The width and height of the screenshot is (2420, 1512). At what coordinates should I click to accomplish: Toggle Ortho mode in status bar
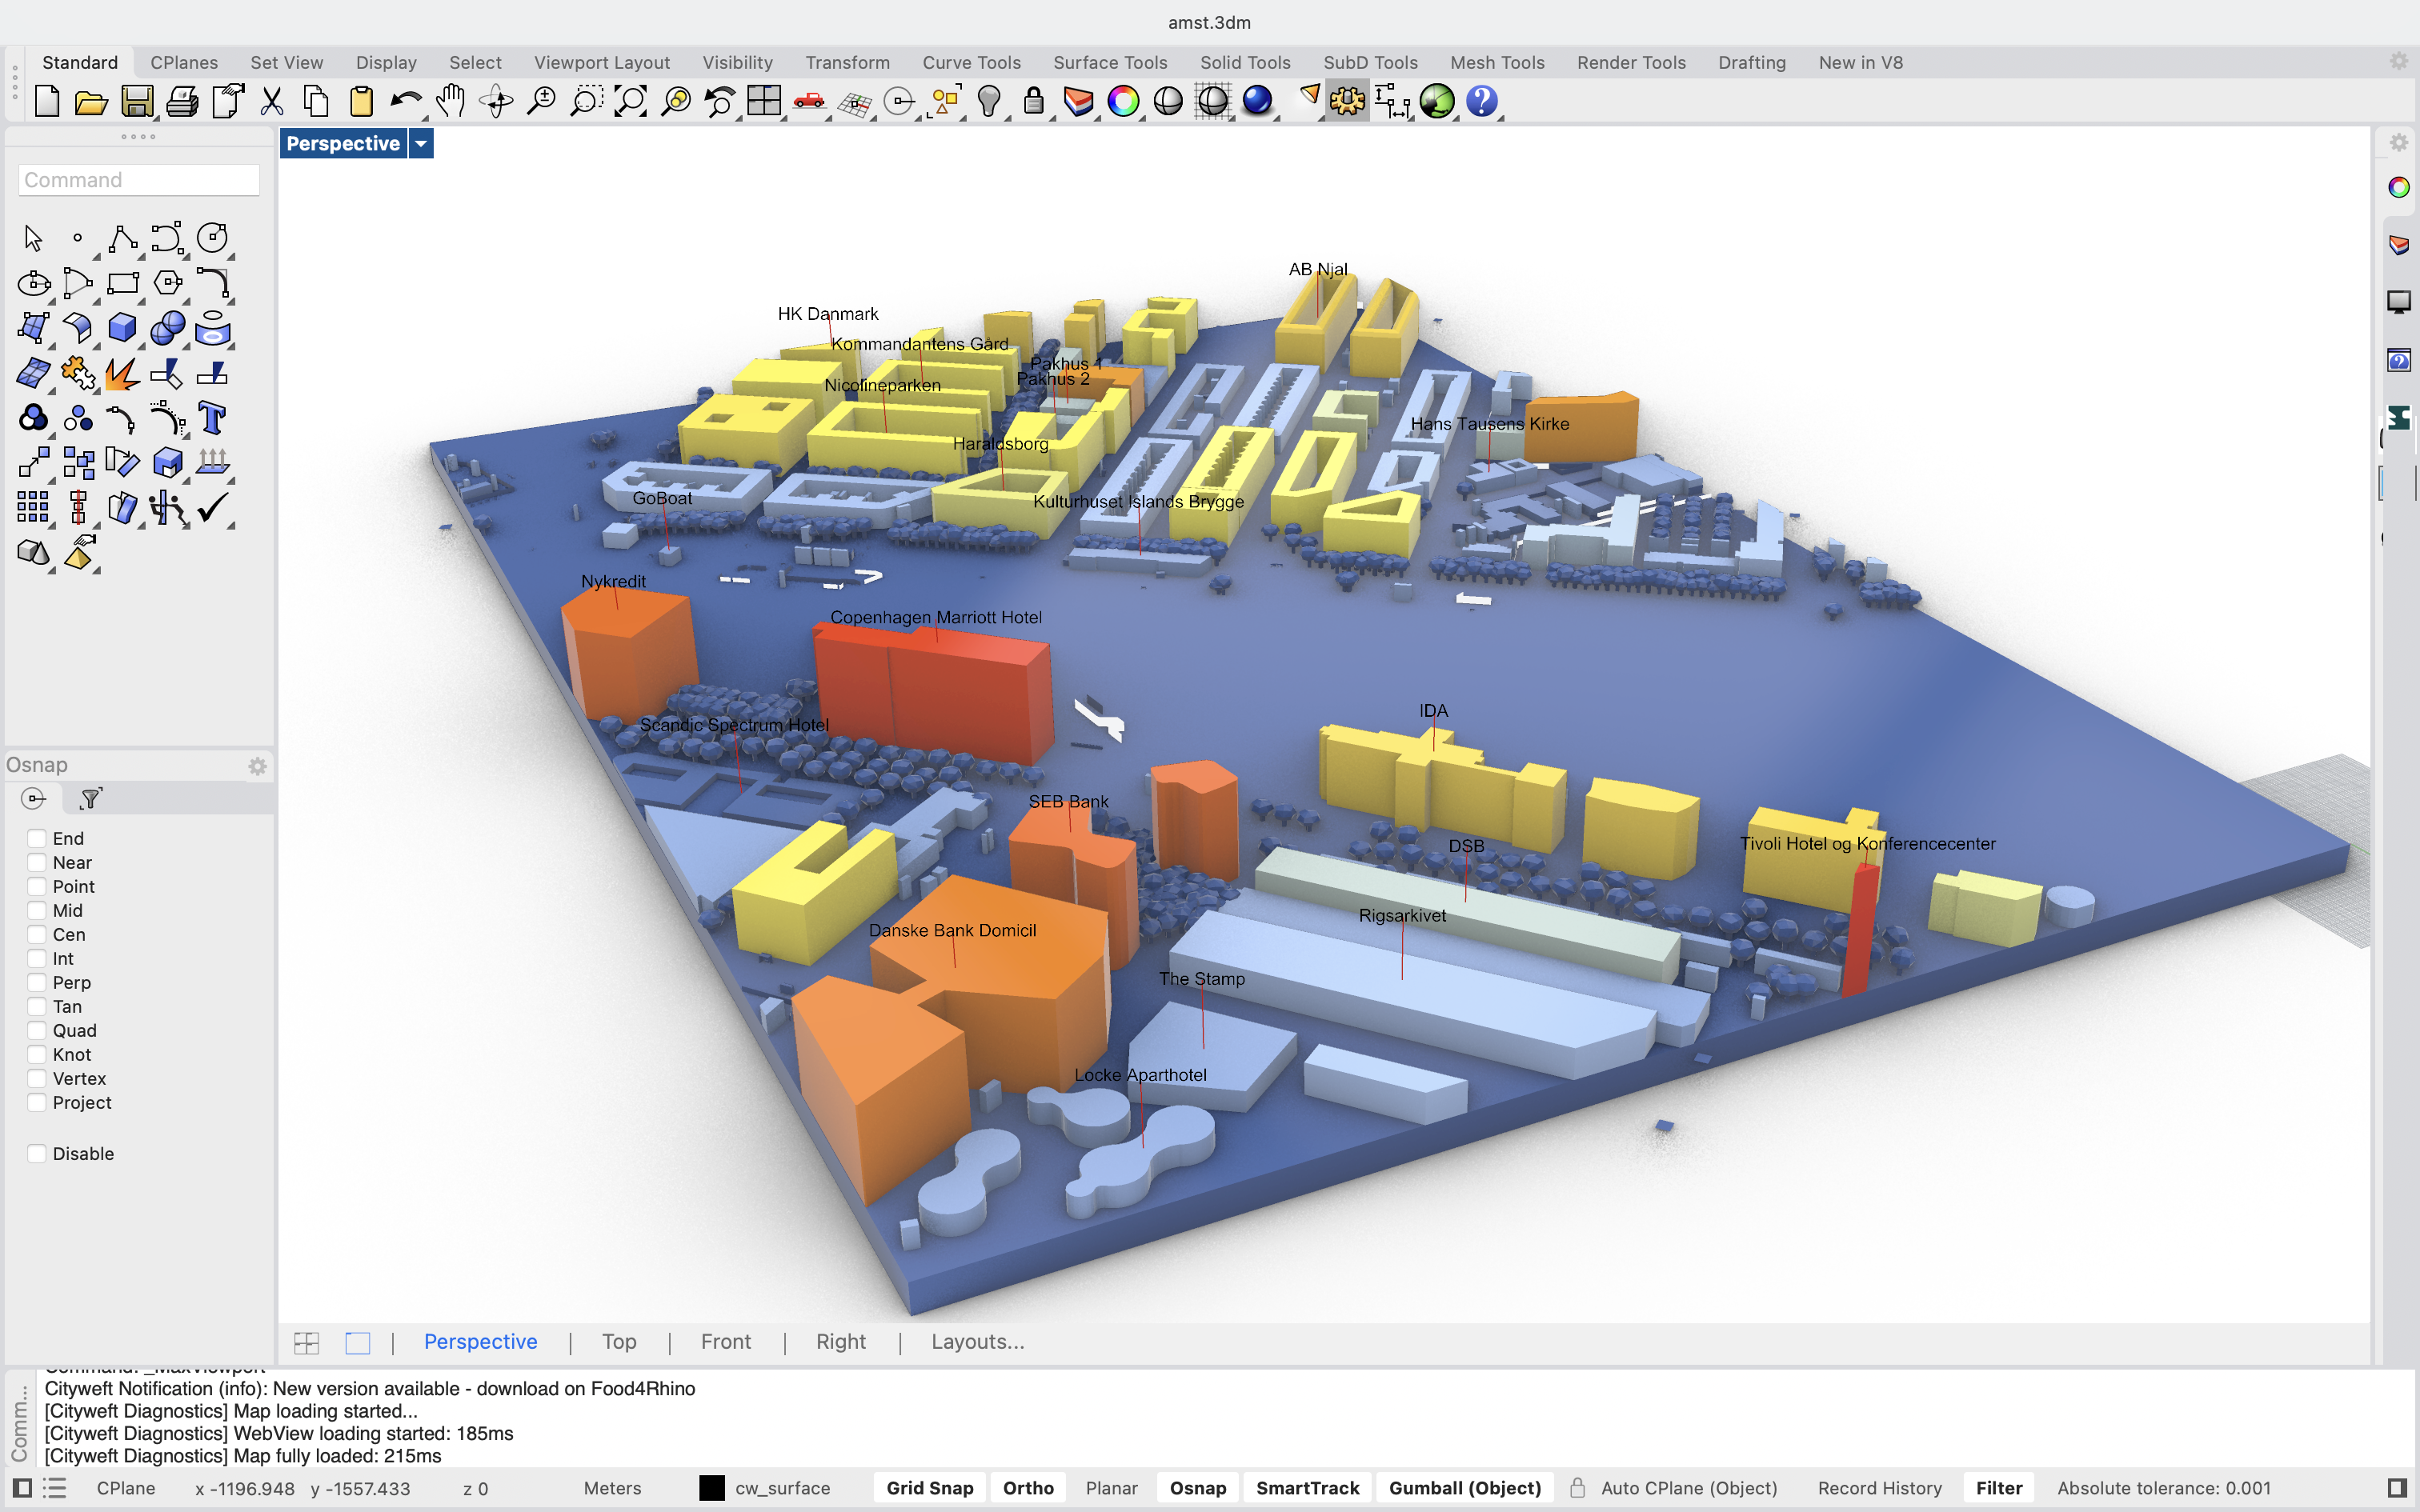coord(1028,1488)
